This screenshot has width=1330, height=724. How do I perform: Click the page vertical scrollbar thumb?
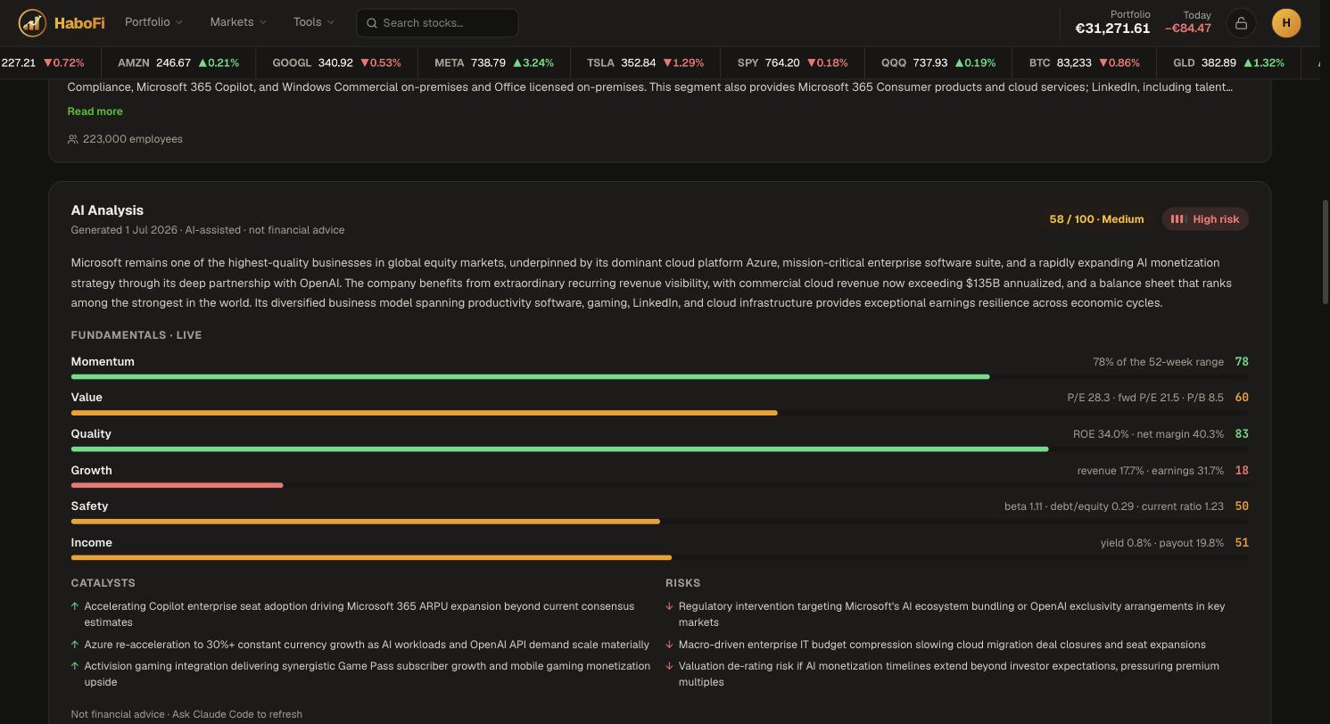tap(1325, 253)
